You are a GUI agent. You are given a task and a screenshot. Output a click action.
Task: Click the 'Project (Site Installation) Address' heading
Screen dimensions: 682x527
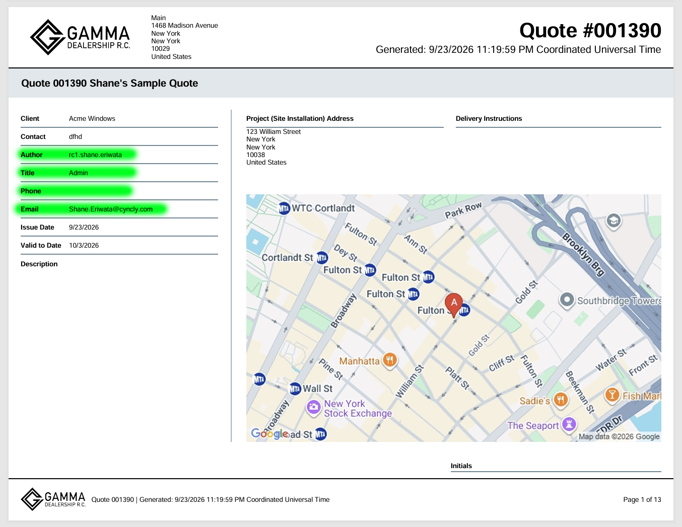(x=300, y=119)
